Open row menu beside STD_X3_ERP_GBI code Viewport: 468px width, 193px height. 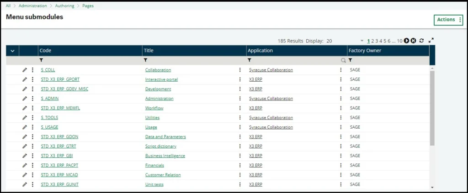click(x=32, y=156)
